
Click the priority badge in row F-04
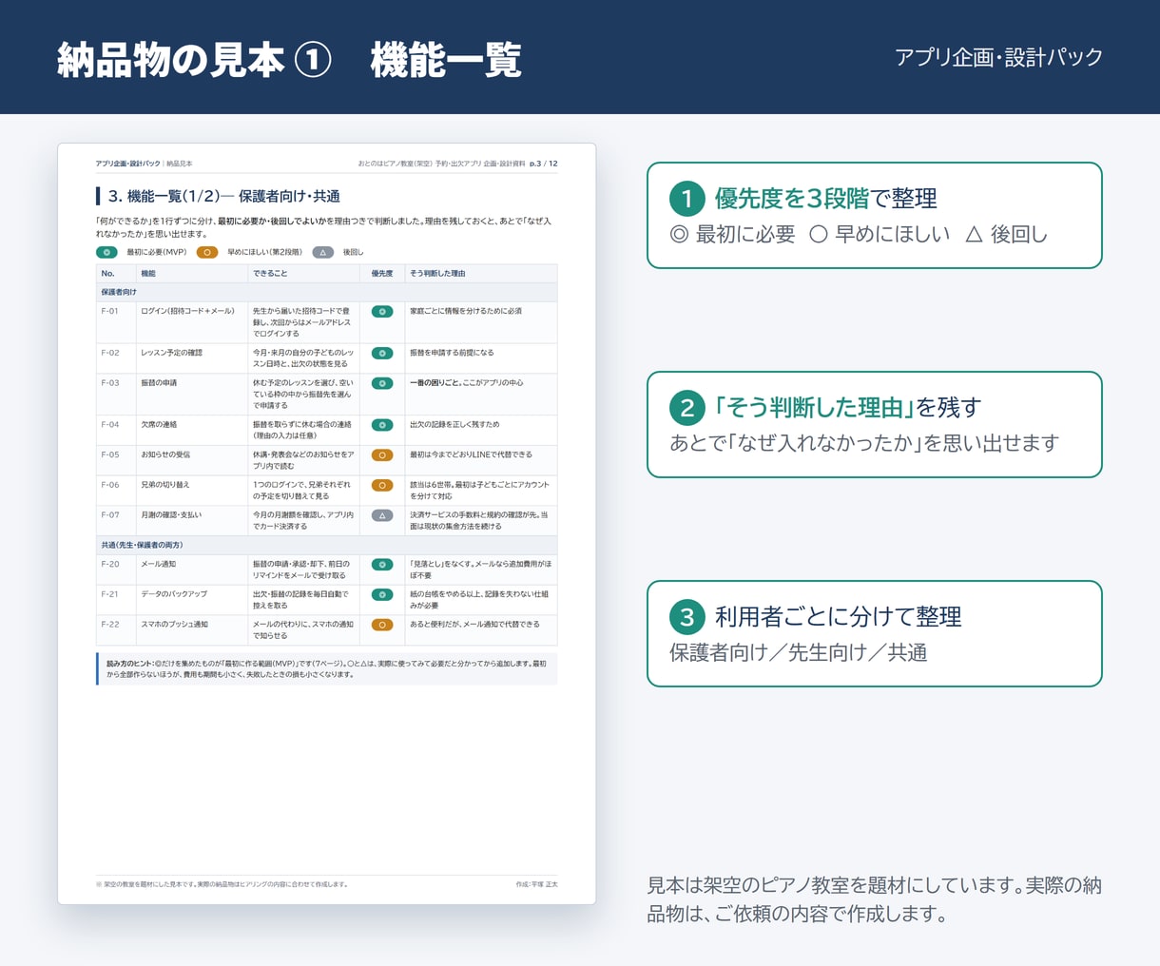click(382, 425)
